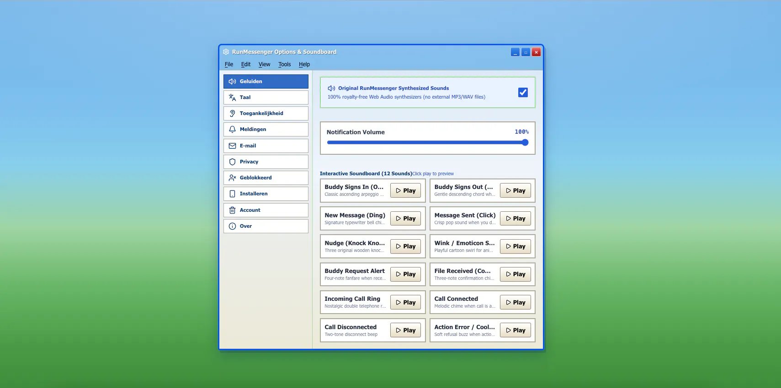Screen dimensions: 781x388
Task: Click the "Incoming Call Ring" title
Action: [352, 299]
